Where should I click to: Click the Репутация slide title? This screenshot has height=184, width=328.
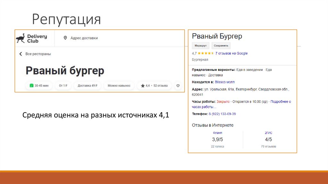click(x=67, y=19)
